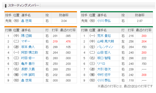156x93 pixels.
Task: Select 小川 泰弘's .118 batting average
Action: [131, 80]
